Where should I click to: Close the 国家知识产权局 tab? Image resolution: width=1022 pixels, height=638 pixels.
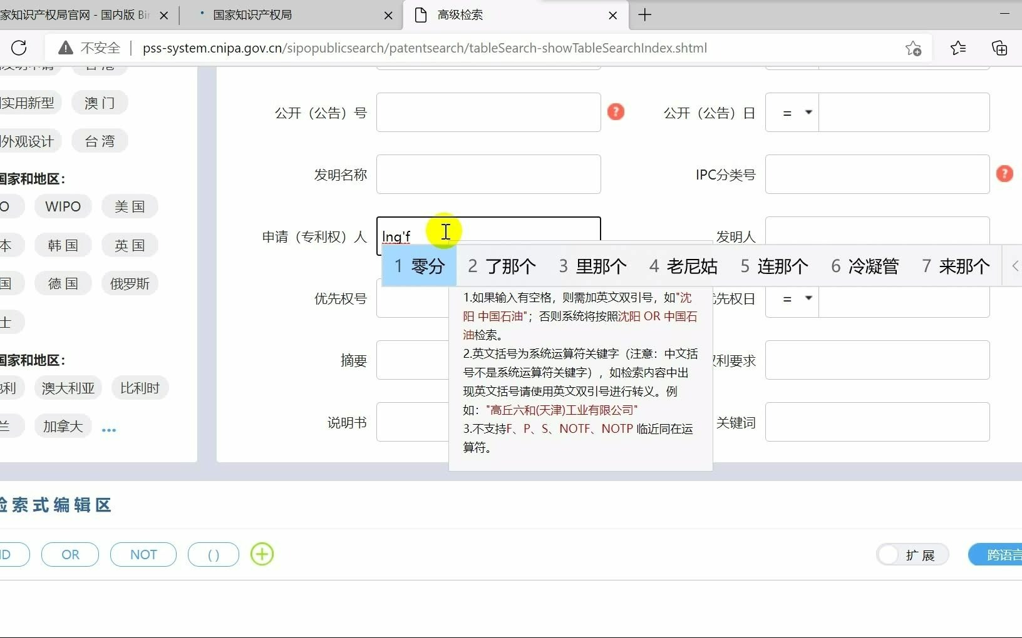tap(388, 16)
